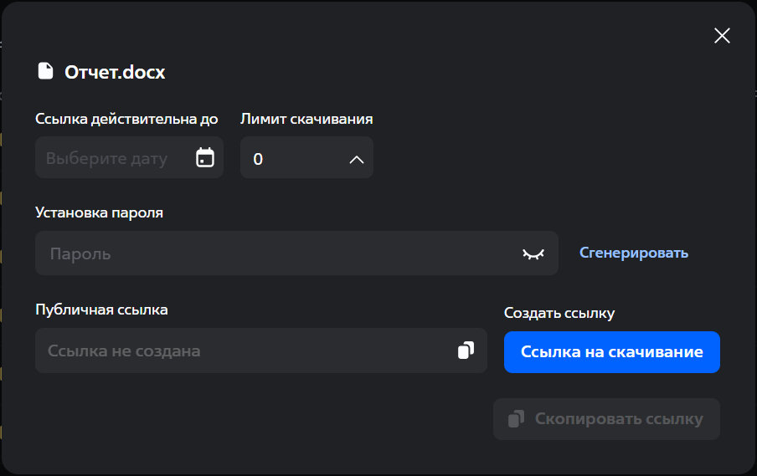Image resolution: width=757 pixels, height=476 pixels.
Task: Expand the download limit chevron arrow
Action: [356, 159]
